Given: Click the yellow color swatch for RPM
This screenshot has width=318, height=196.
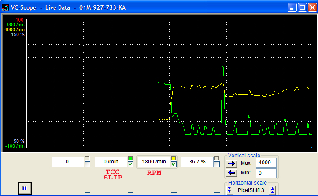Looking at the screenshot, I should [x=174, y=158].
